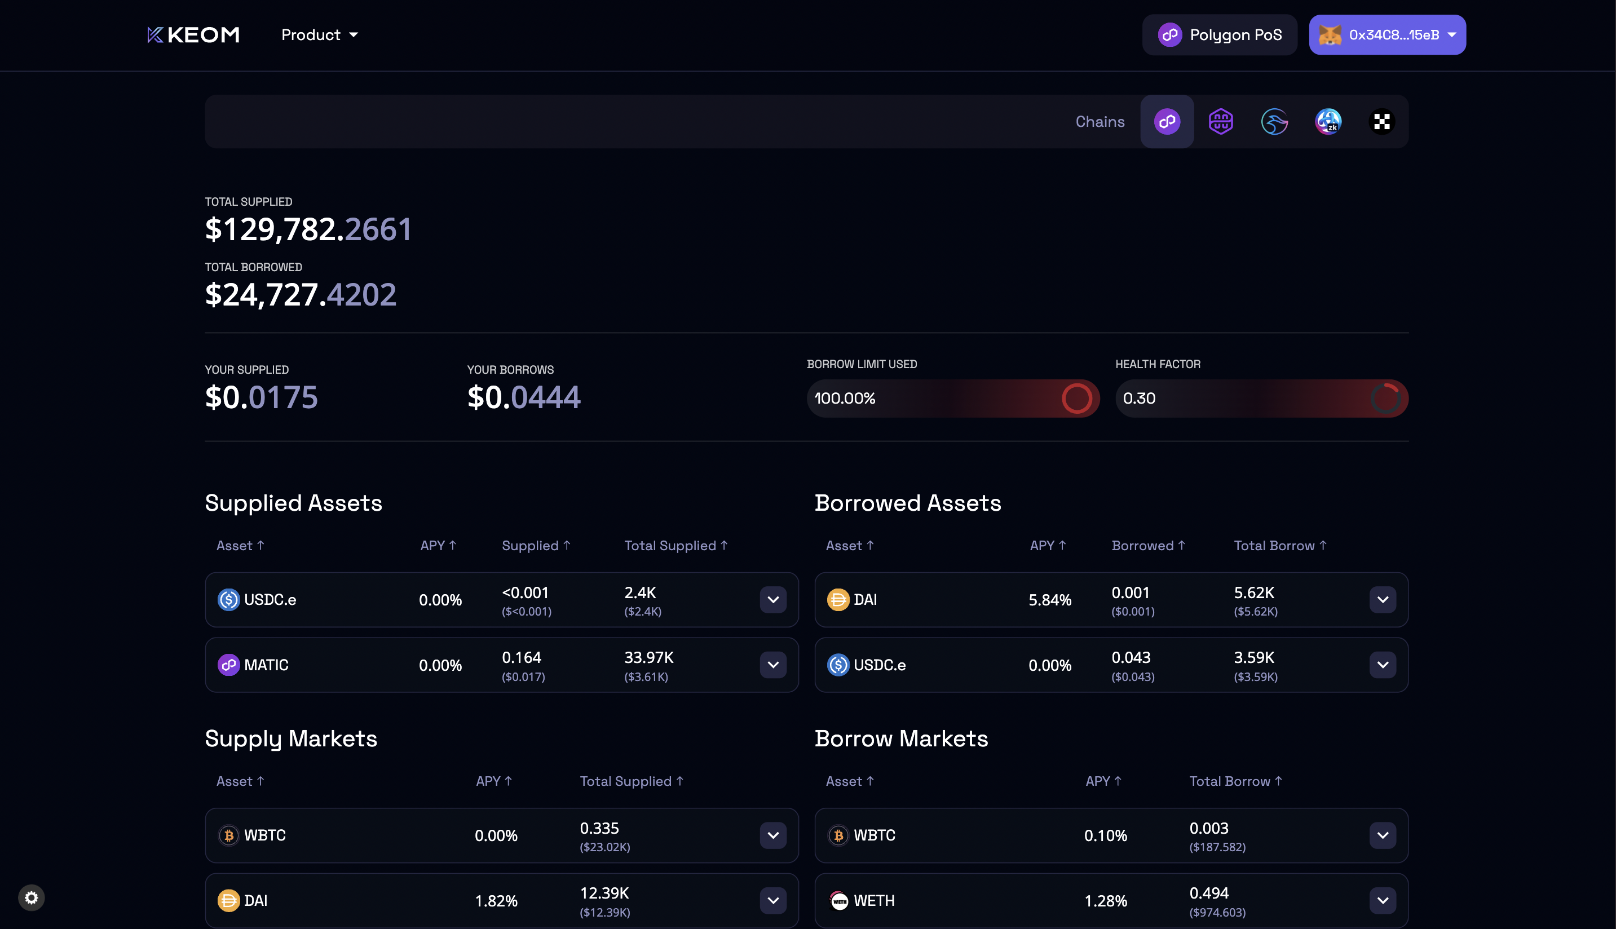
Task: Click the KEOM logo
Action: click(193, 34)
